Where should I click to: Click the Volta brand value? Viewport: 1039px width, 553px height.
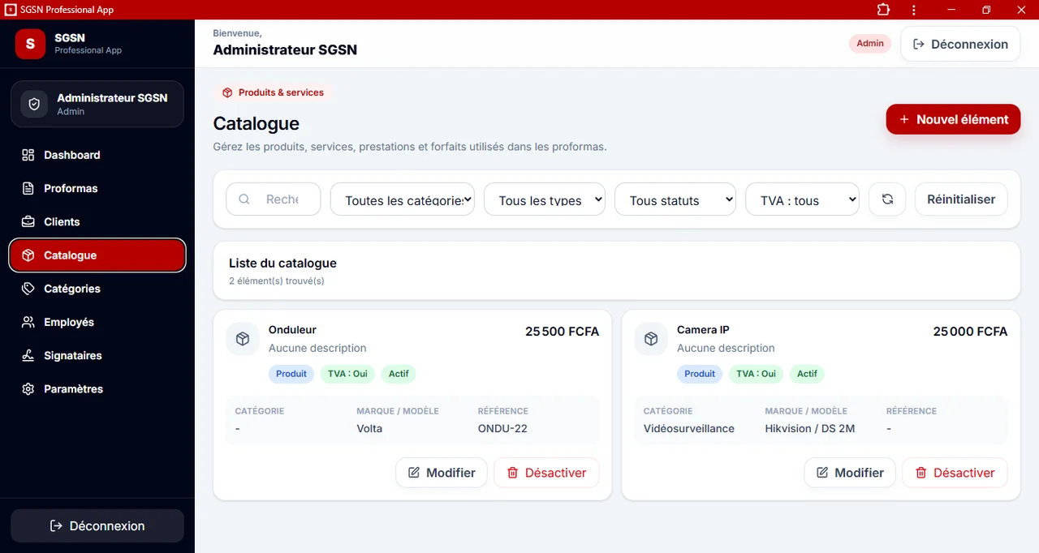coord(369,428)
